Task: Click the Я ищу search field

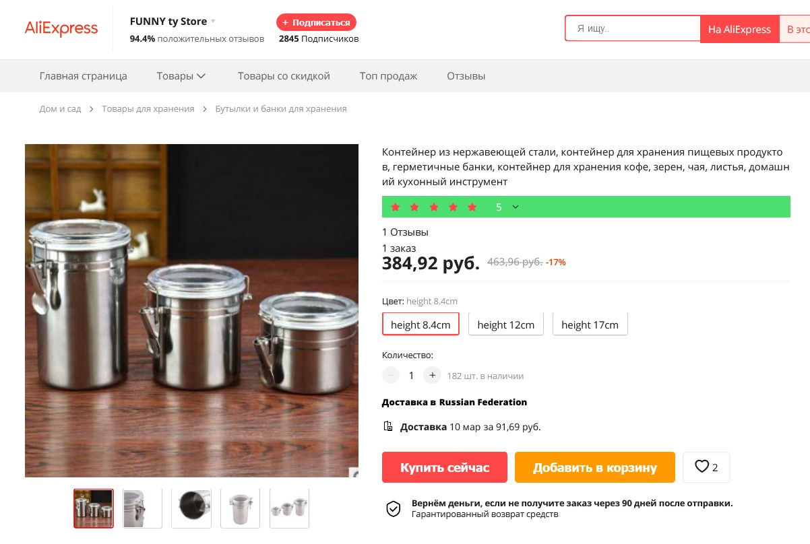Action: [x=633, y=29]
